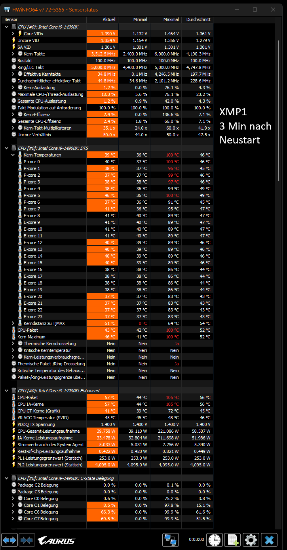Click the lightning icon beside Uncore VID
Screen dimensions: 287x550
click(14, 40)
